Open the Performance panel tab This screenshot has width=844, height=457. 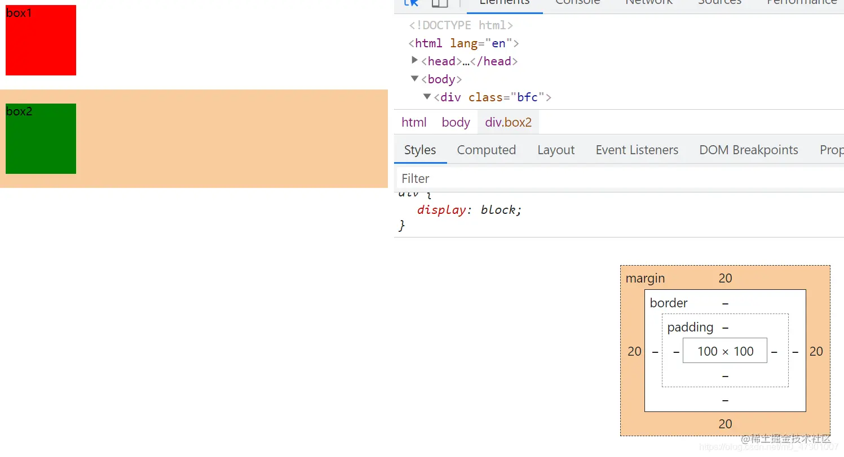(x=802, y=3)
